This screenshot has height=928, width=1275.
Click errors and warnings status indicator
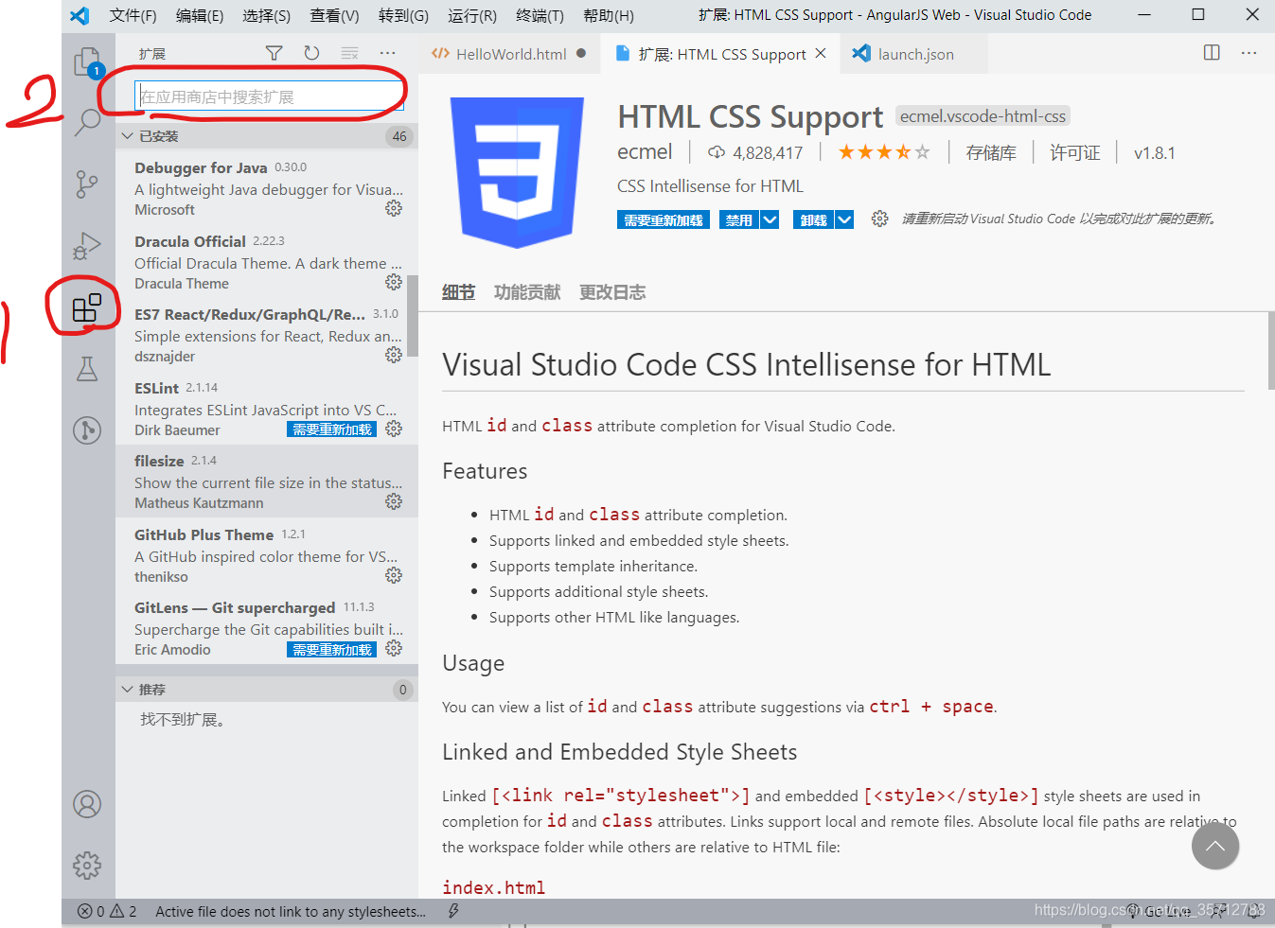click(107, 912)
